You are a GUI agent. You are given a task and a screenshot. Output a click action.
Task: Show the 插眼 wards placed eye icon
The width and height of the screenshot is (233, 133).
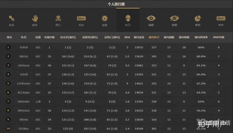point(151,18)
